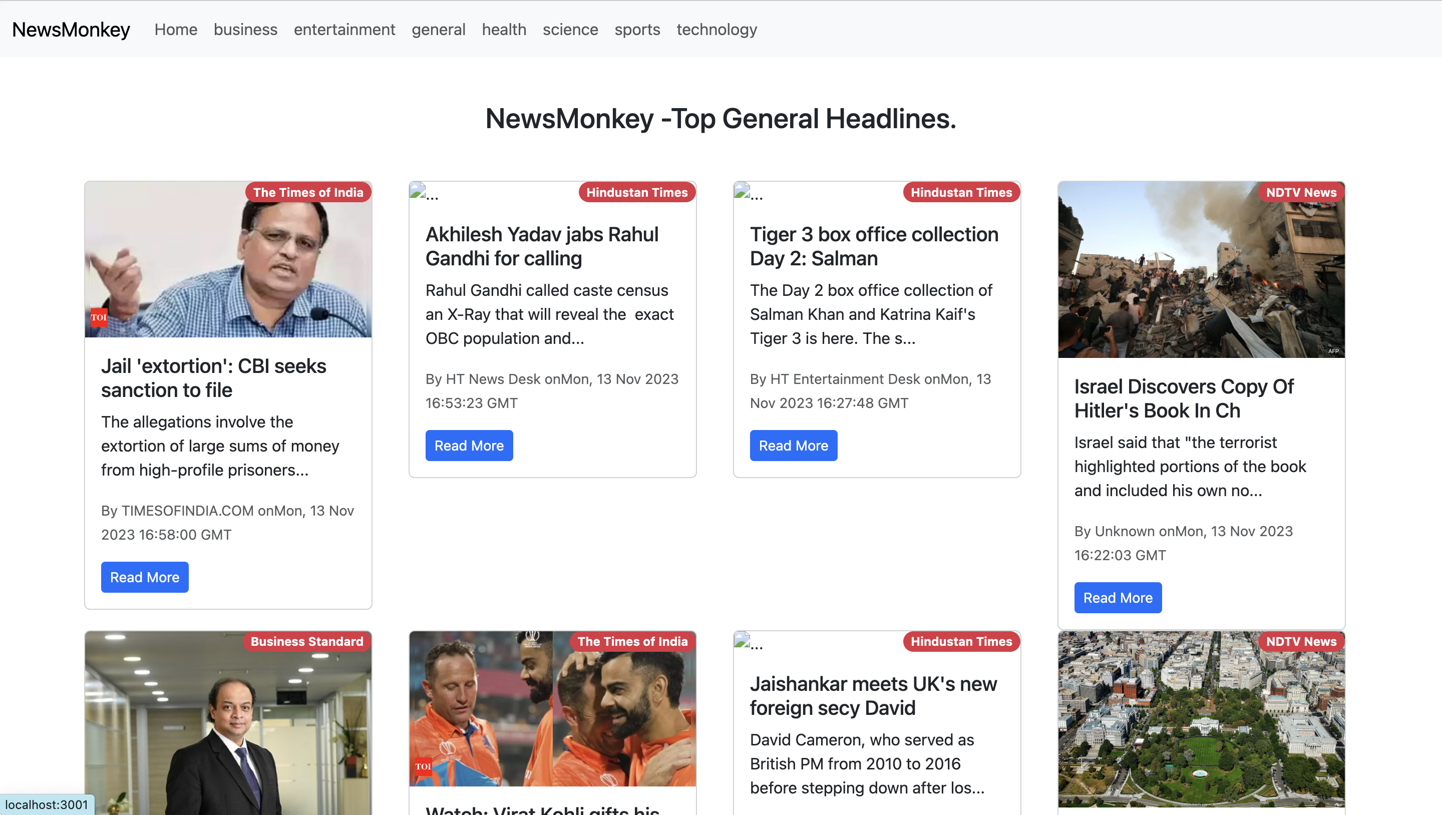Click Hindustan Times badge on Tiger 3 card
1442x815 pixels.
[961, 192]
